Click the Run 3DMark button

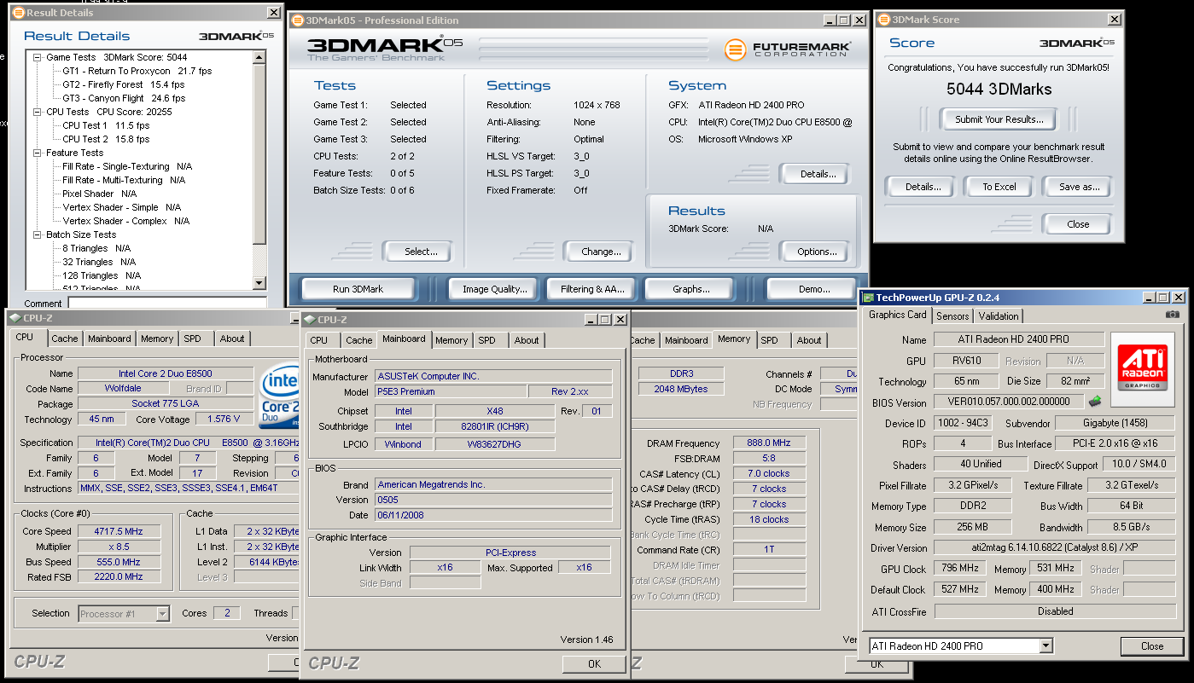click(358, 289)
